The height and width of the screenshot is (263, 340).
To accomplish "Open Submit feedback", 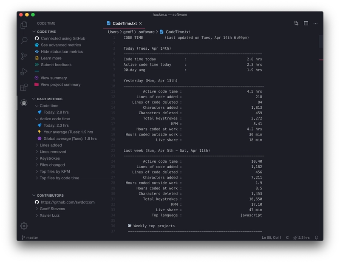I will pos(56,65).
